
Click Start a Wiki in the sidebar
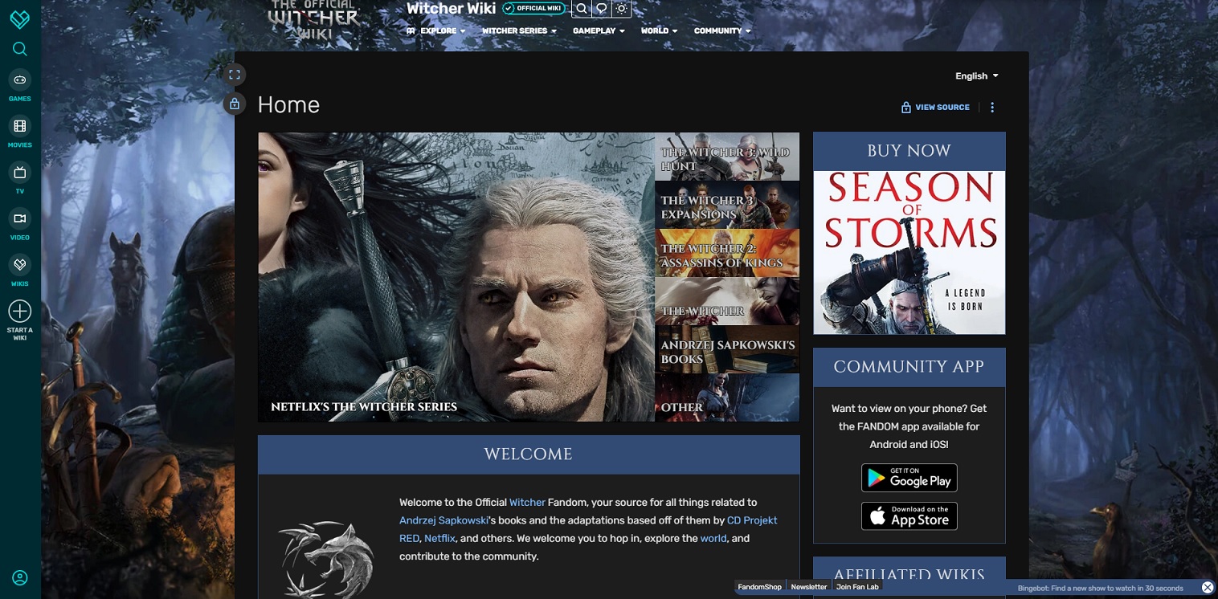click(x=19, y=312)
